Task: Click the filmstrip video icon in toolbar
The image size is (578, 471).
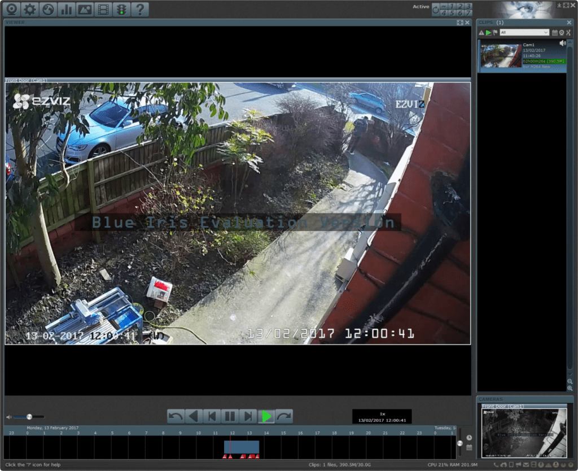Action: (103, 9)
